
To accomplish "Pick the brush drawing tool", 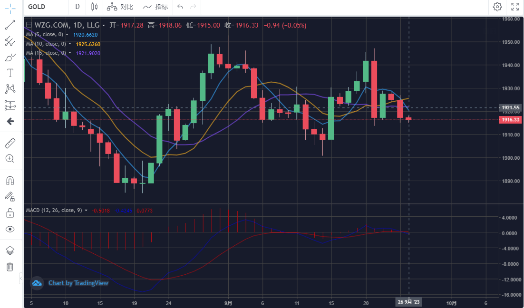I will [10, 58].
